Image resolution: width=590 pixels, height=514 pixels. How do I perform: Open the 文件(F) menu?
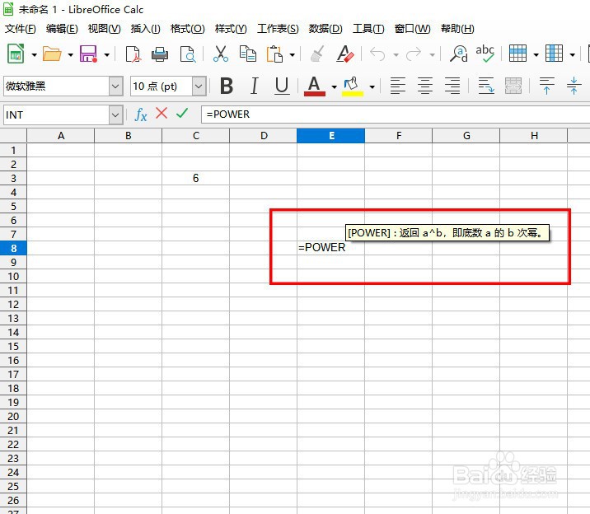point(21,29)
